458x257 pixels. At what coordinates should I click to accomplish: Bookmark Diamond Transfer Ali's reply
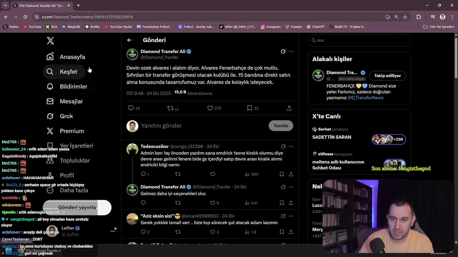[x=282, y=203]
